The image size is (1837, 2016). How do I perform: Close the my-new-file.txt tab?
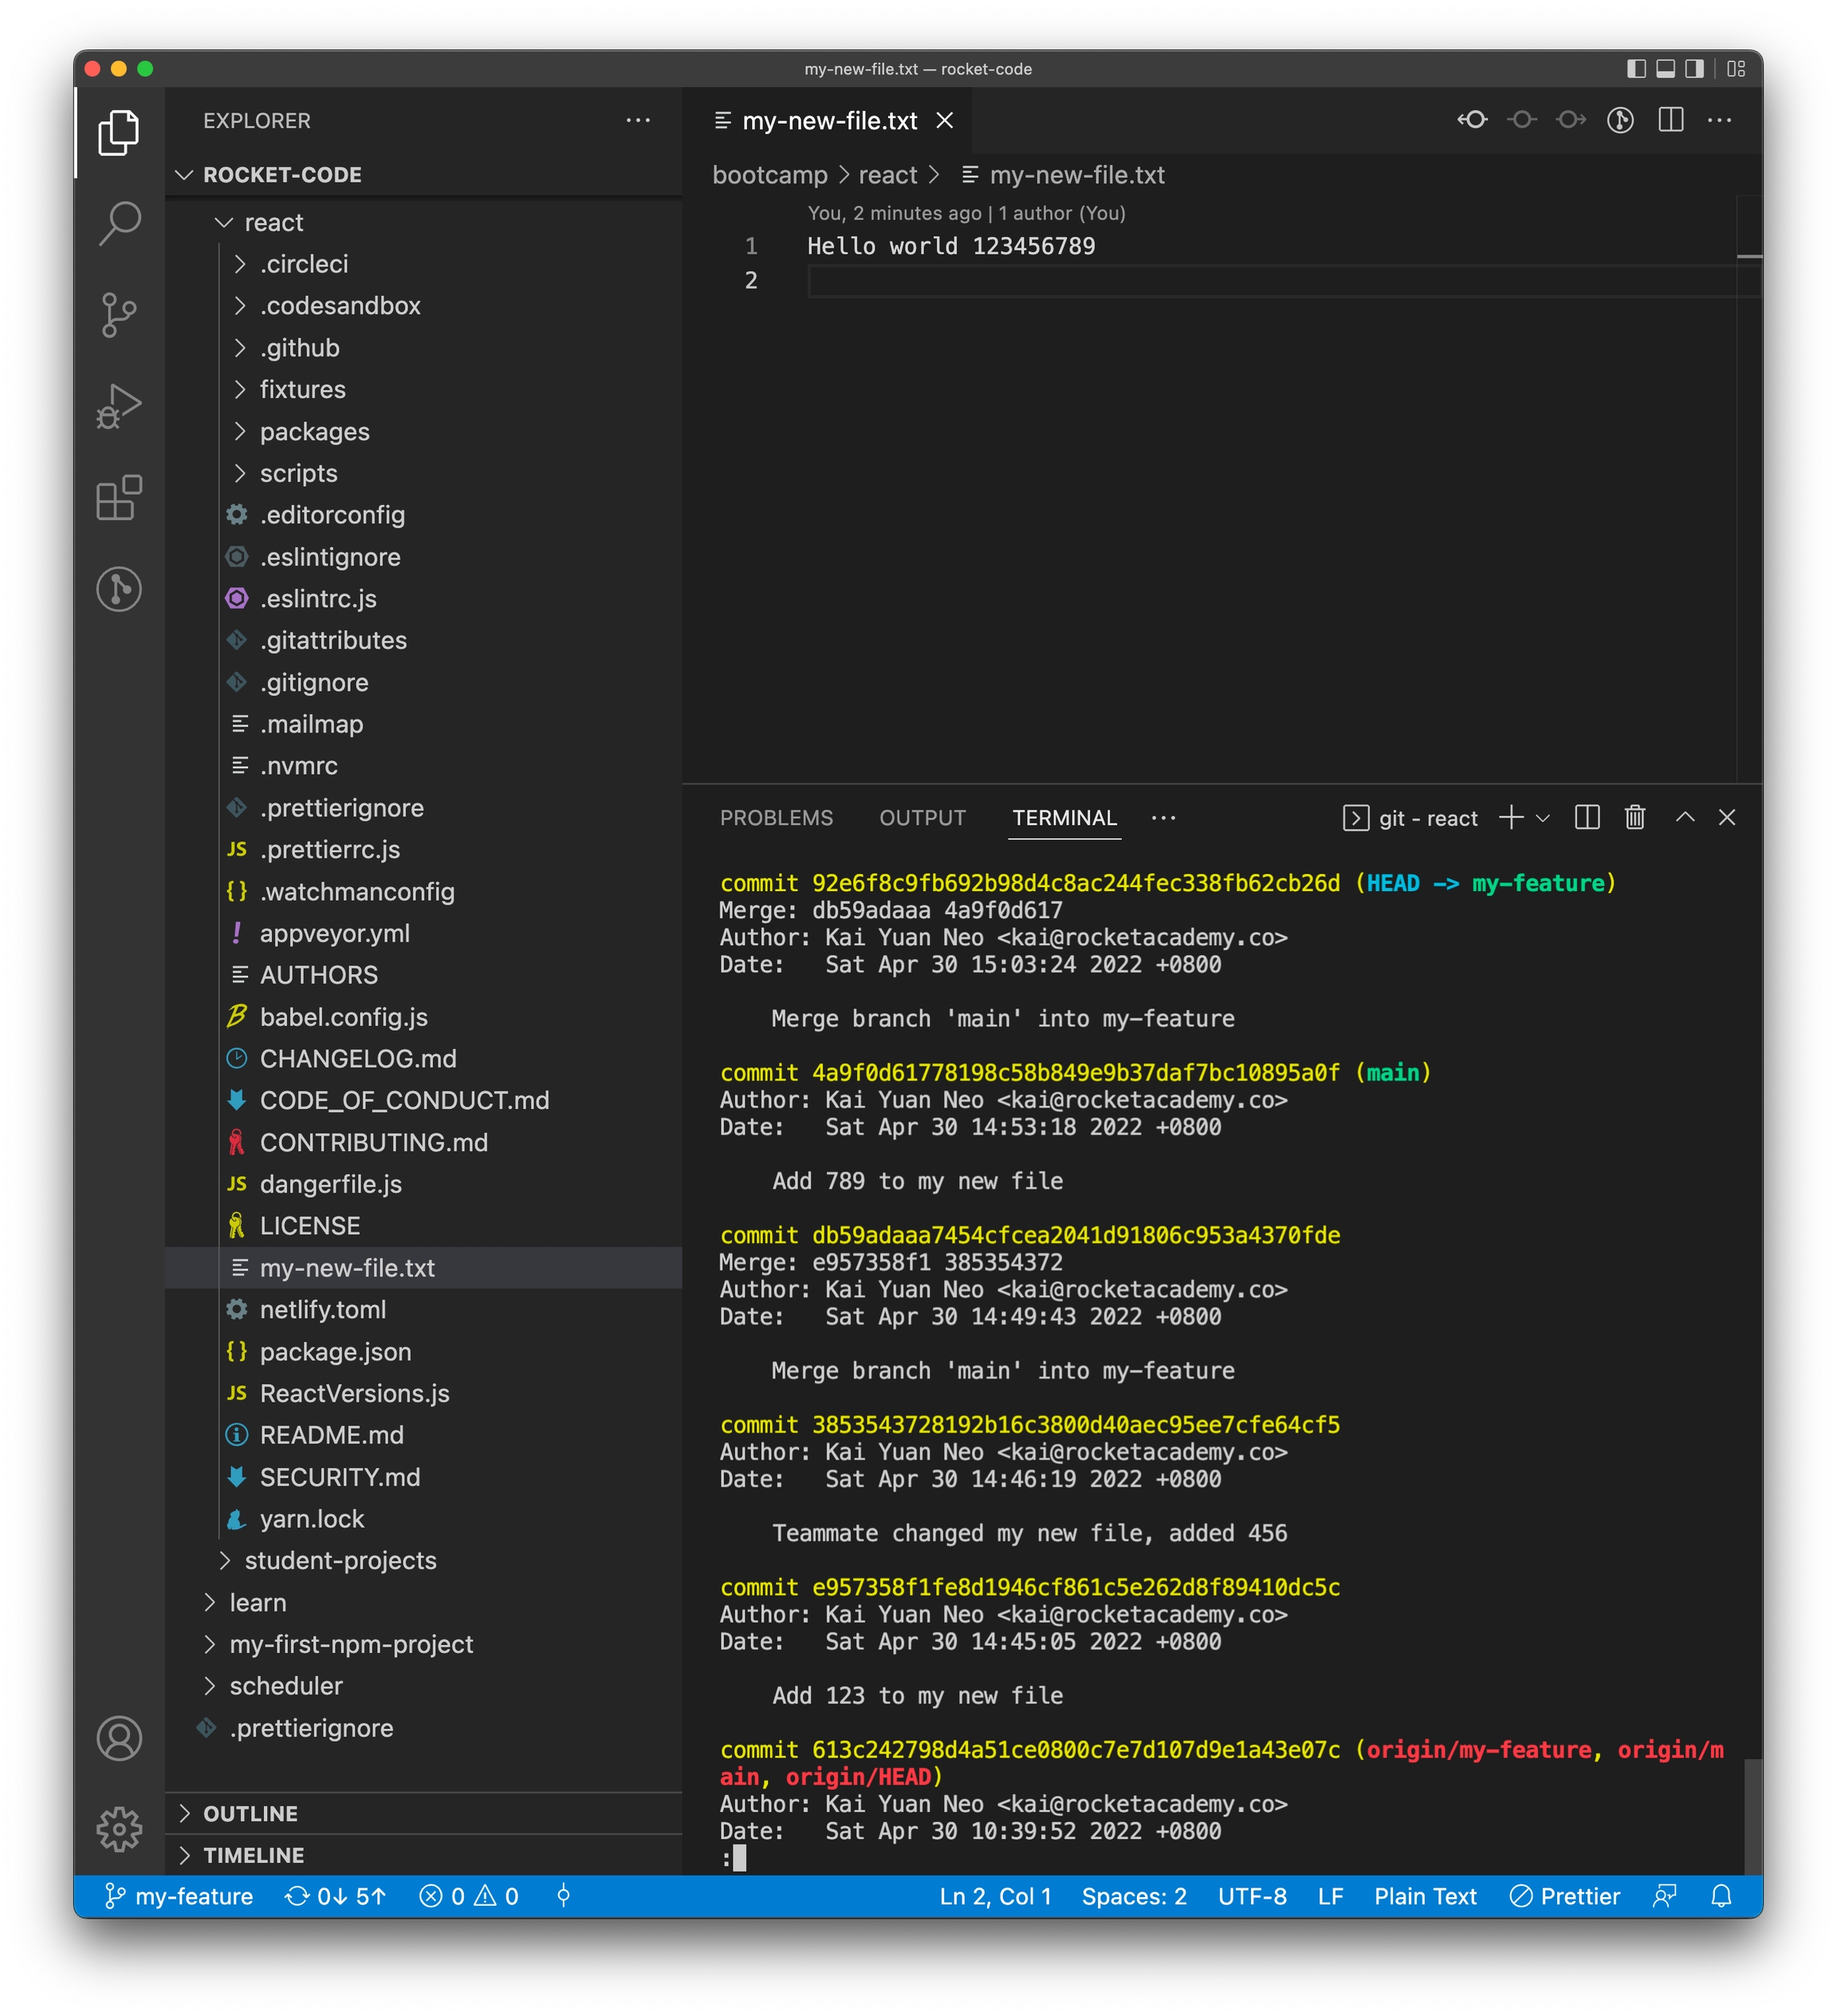pos(945,121)
